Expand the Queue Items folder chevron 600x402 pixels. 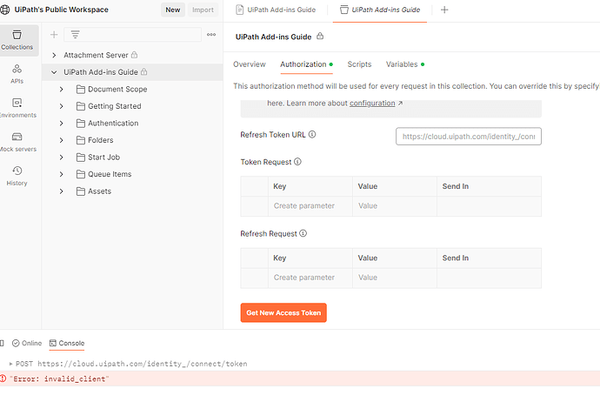tap(61, 174)
